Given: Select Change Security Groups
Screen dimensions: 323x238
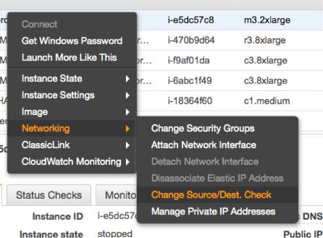Looking at the screenshot, I should pyautogui.click(x=202, y=128).
